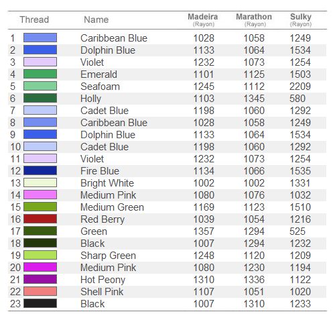
Task: Click the Marathon column header
Action: click(x=254, y=19)
